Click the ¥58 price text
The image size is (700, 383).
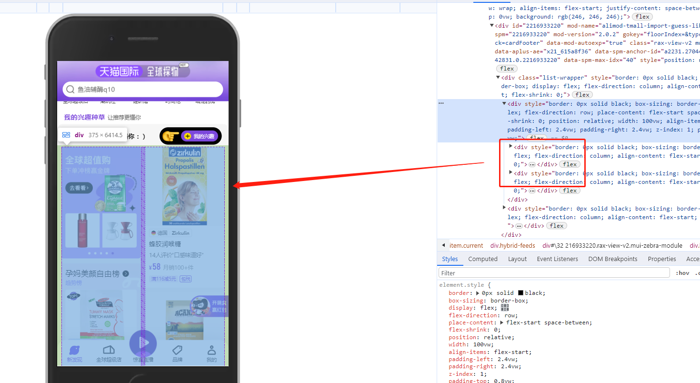click(155, 267)
